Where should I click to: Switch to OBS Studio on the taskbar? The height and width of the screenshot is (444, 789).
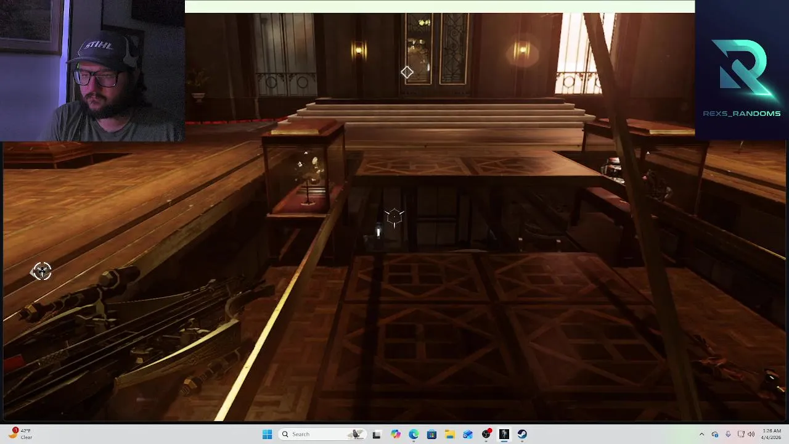pos(486,434)
